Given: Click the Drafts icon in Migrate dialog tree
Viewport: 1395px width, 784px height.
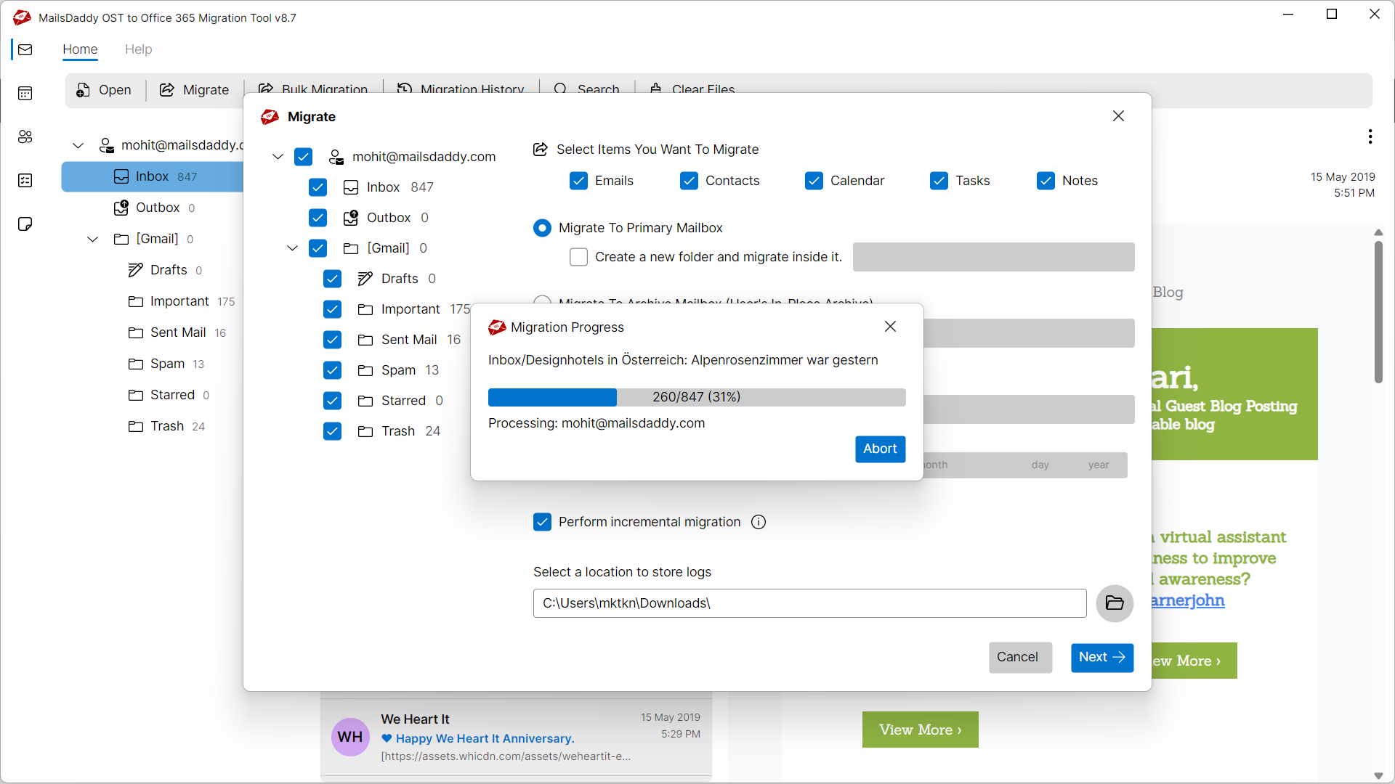Looking at the screenshot, I should pyautogui.click(x=365, y=279).
